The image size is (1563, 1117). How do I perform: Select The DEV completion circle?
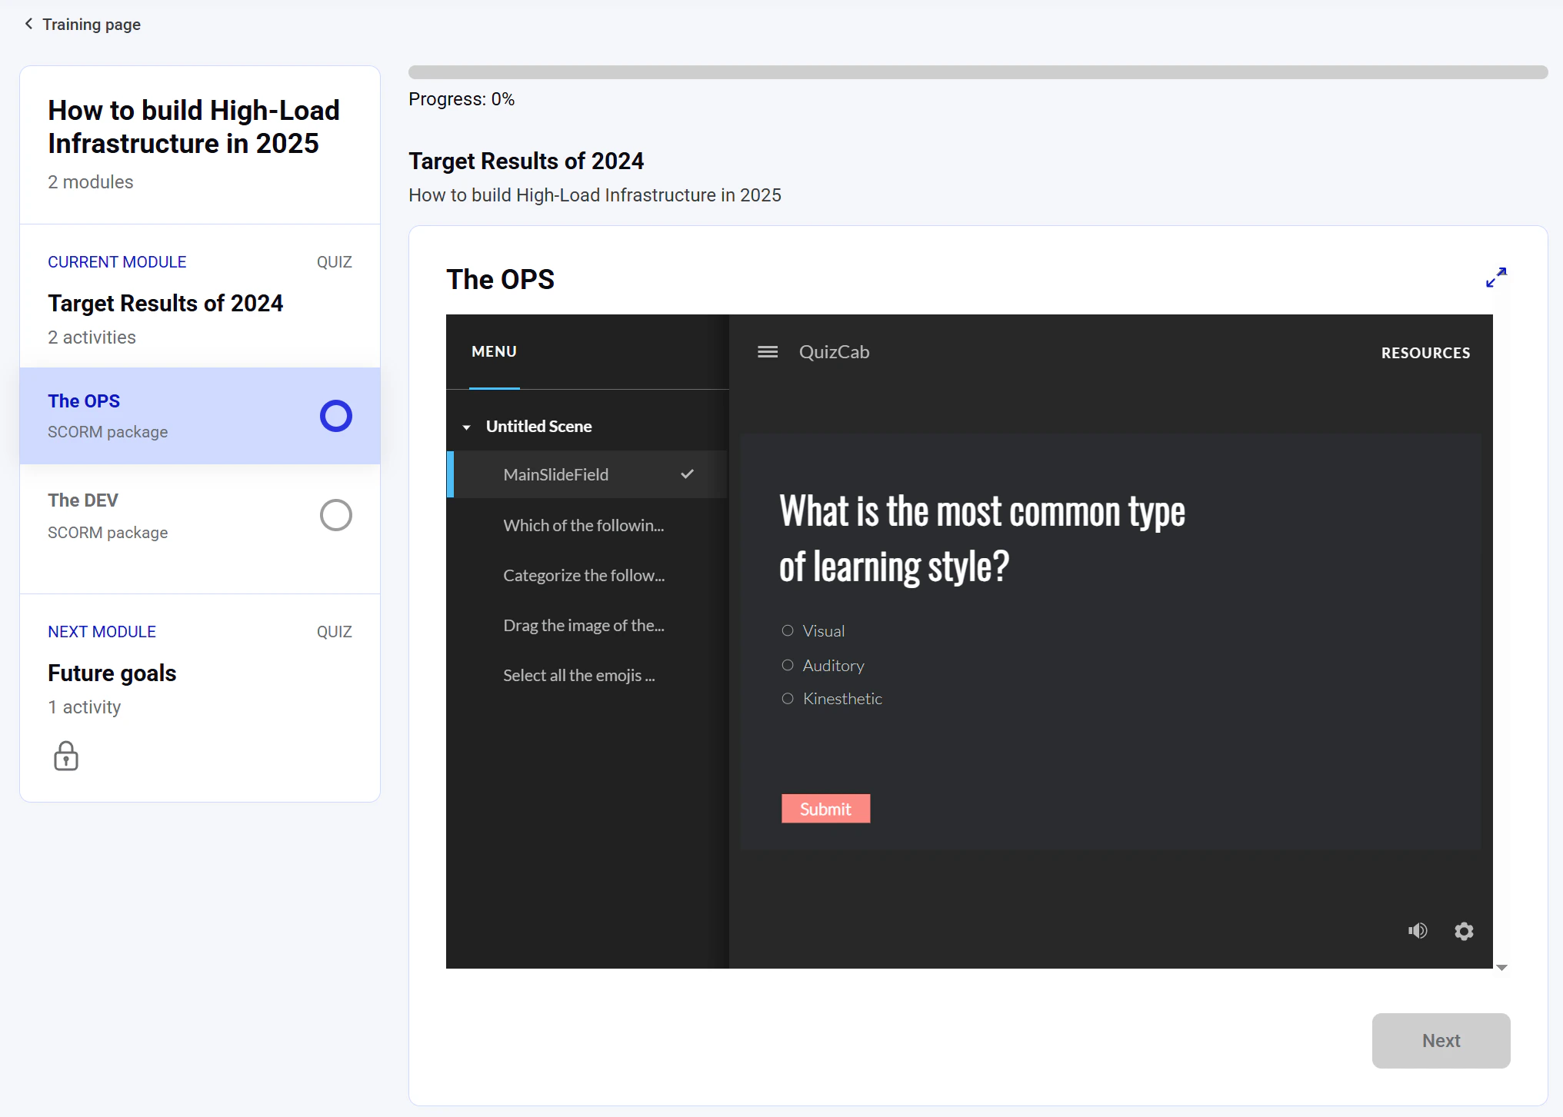click(336, 515)
